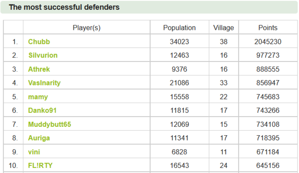This screenshot has height=173, width=299.
Task: Click vini's points value 671184
Action: coord(268,152)
